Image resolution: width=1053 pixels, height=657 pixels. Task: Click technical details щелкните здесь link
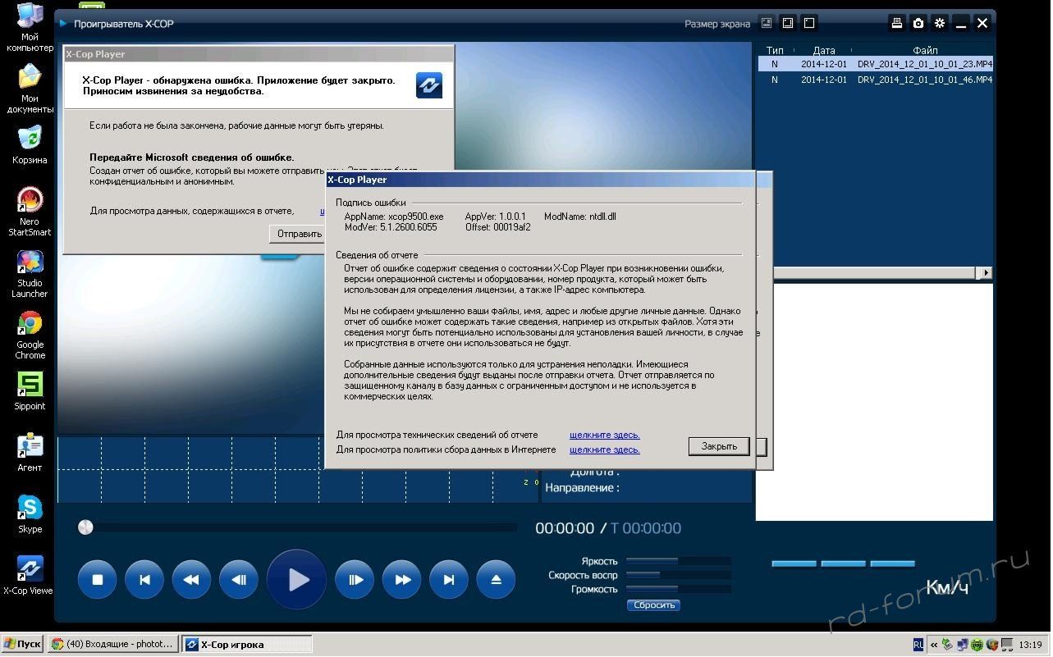tap(605, 435)
